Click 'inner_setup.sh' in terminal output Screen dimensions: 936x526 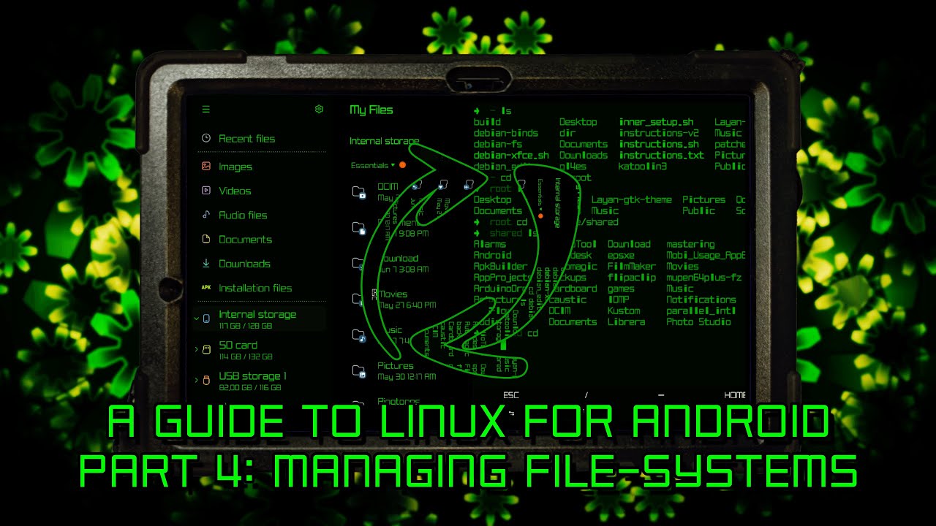pos(657,122)
